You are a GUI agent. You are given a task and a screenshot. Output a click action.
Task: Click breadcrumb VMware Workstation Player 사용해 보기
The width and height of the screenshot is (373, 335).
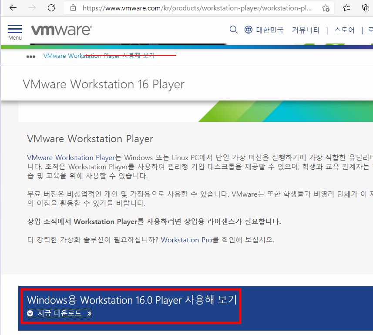coord(99,56)
